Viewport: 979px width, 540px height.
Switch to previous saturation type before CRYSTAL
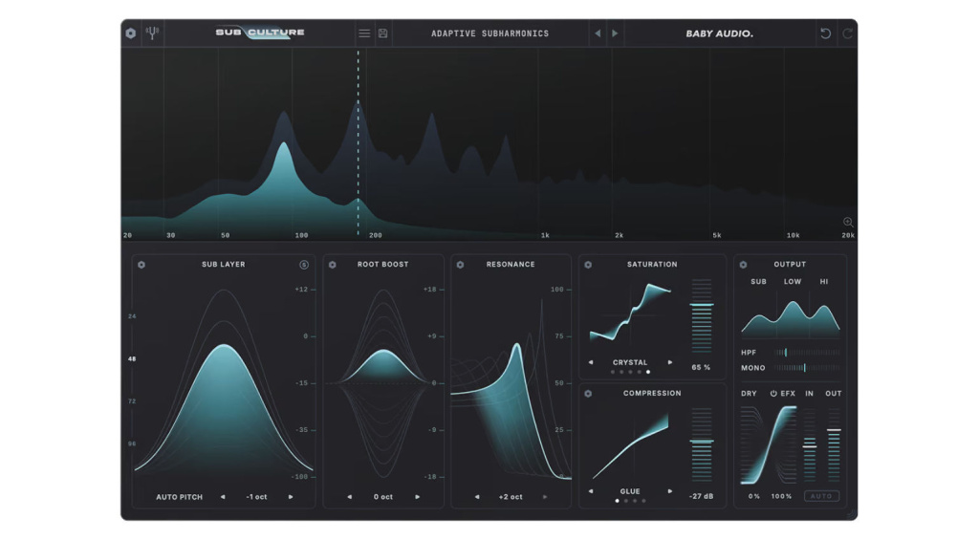(x=591, y=362)
